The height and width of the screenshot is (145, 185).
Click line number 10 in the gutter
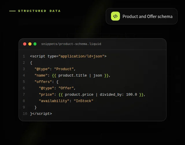(25, 114)
